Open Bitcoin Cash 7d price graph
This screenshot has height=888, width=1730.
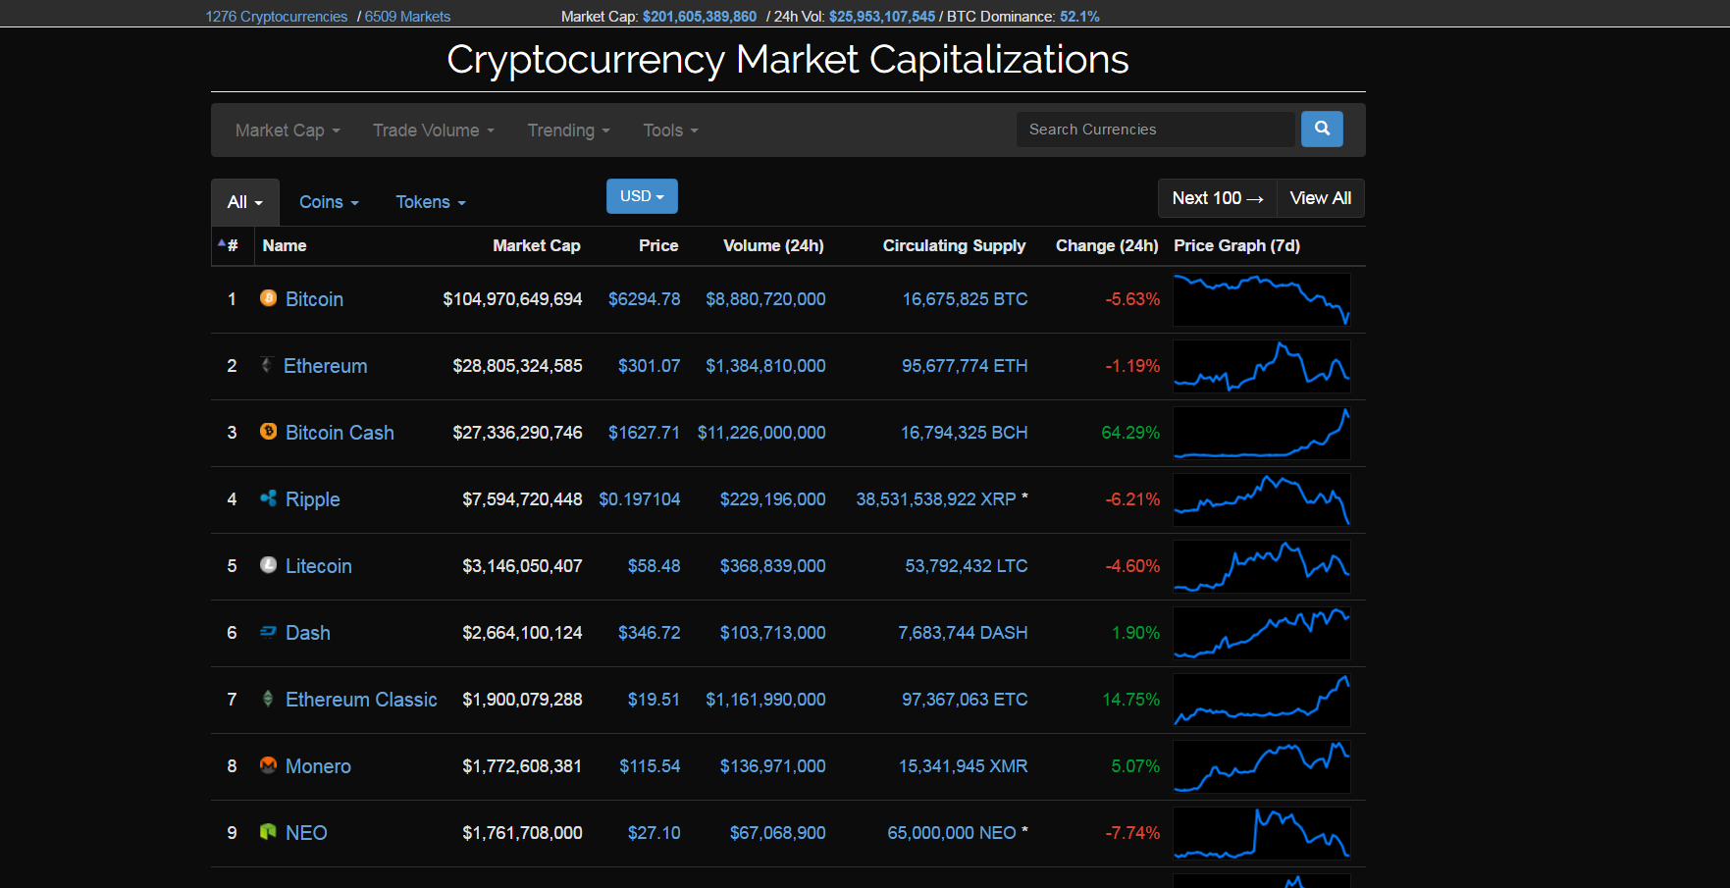(x=1262, y=433)
